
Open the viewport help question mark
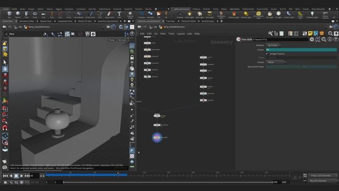tap(132, 34)
